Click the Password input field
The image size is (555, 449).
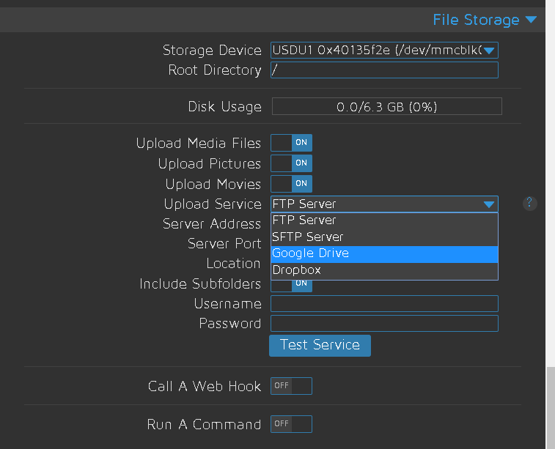[x=384, y=324]
